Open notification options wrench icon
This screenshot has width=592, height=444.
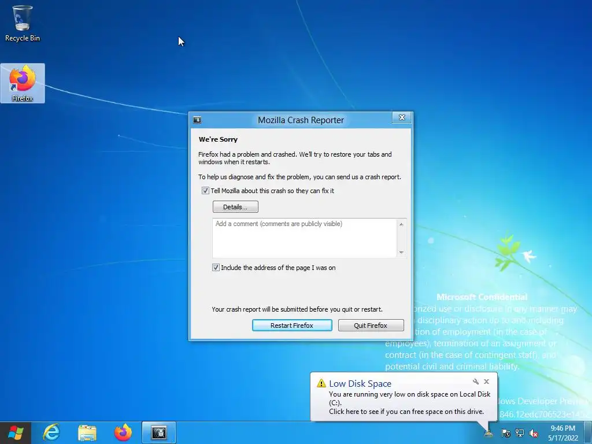[476, 382]
